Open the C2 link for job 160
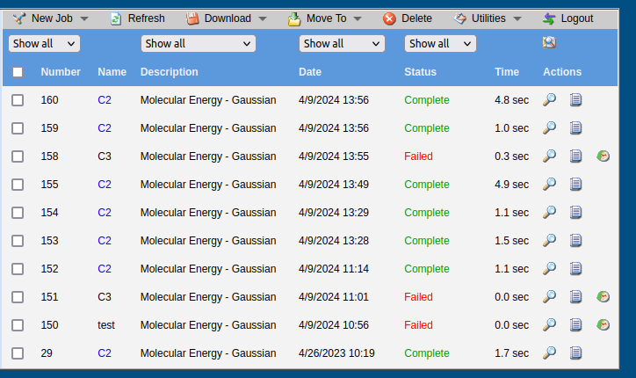 tap(105, 100)
